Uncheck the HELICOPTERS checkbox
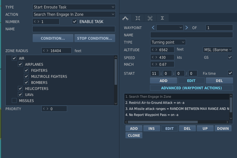 click(20, 88)
